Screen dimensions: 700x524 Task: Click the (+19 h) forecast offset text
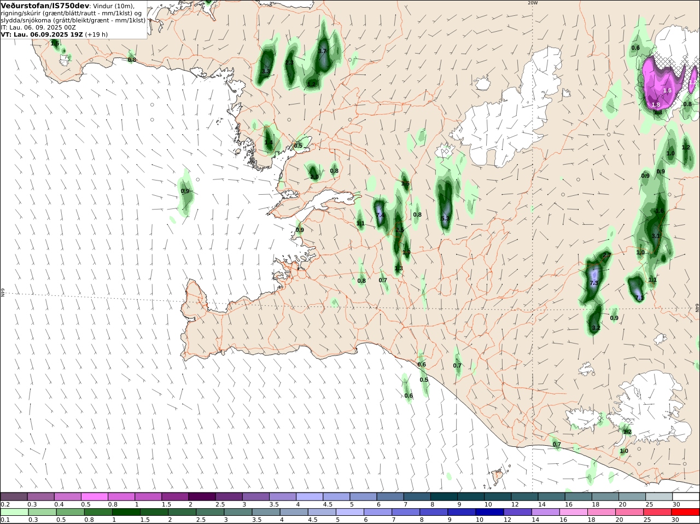tap(96, 34)
